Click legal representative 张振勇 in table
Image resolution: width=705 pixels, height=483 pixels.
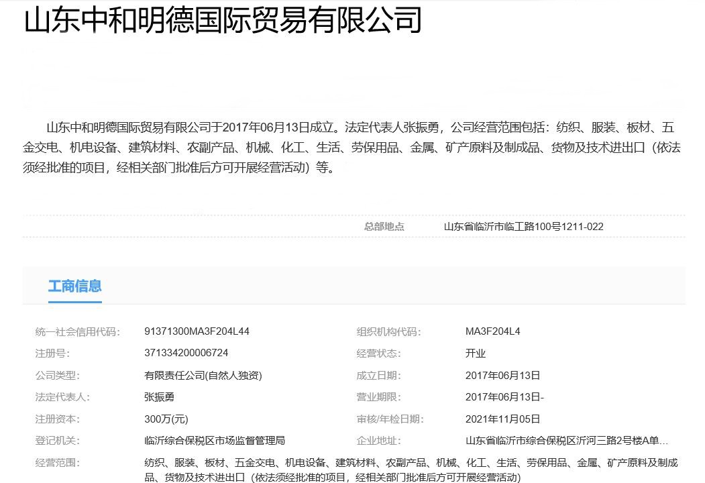[x=159, y=397]
